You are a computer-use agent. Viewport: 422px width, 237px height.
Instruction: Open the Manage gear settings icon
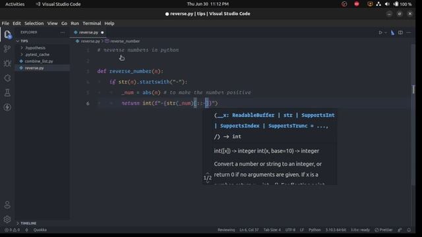point(7,219)
